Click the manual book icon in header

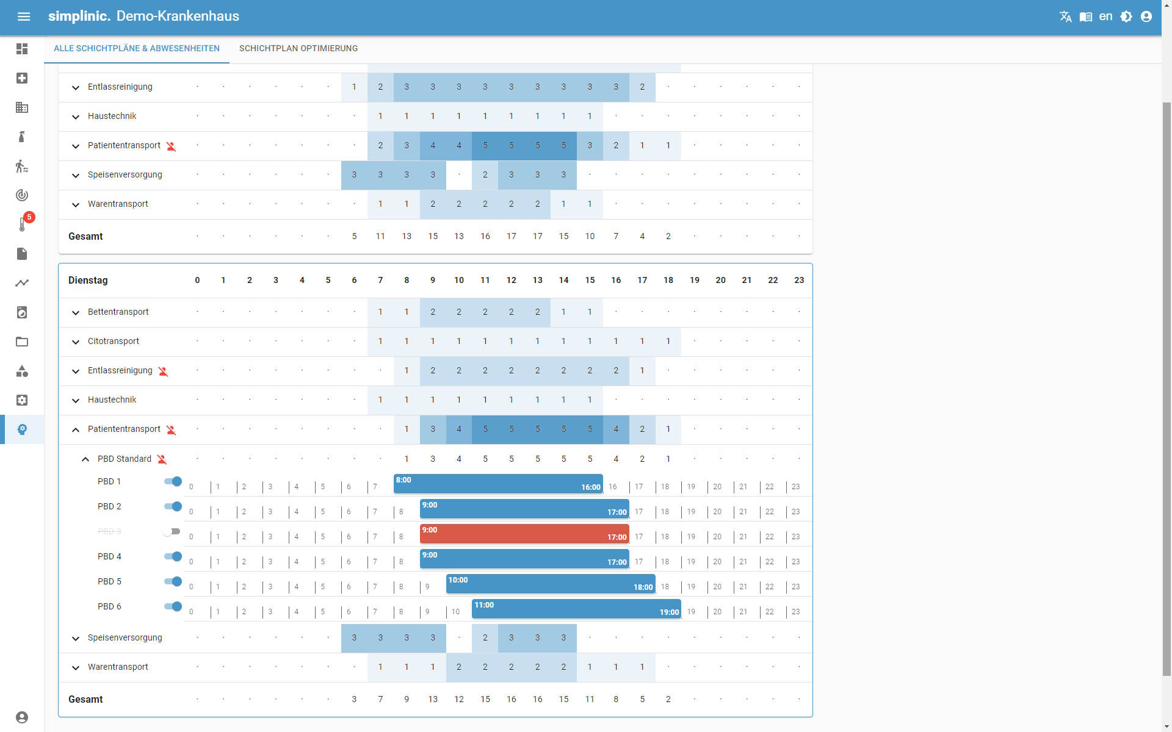[1085, 16]
